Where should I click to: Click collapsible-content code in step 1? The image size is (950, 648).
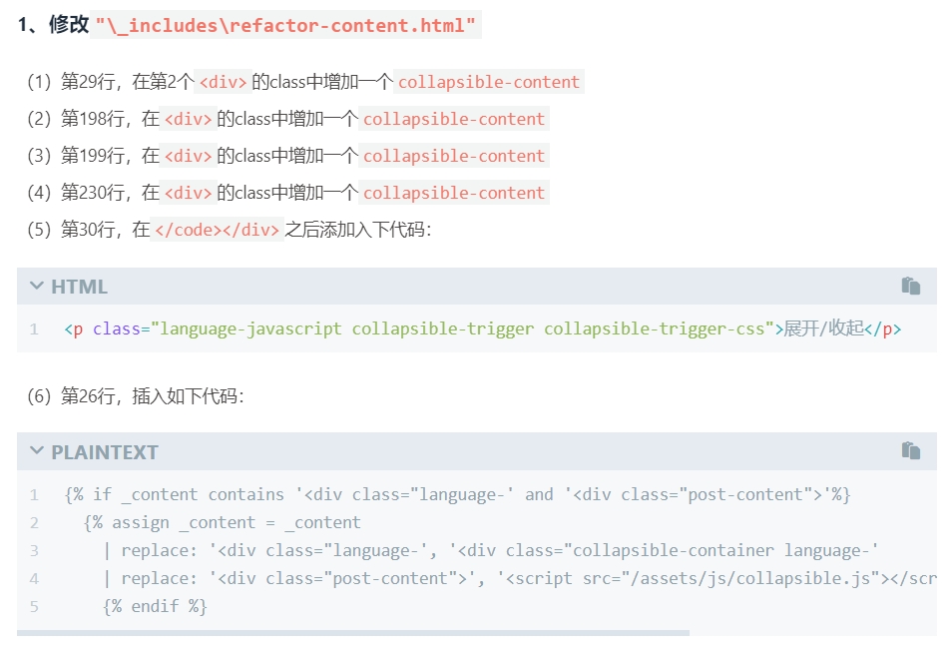click(x=488, y=82)
